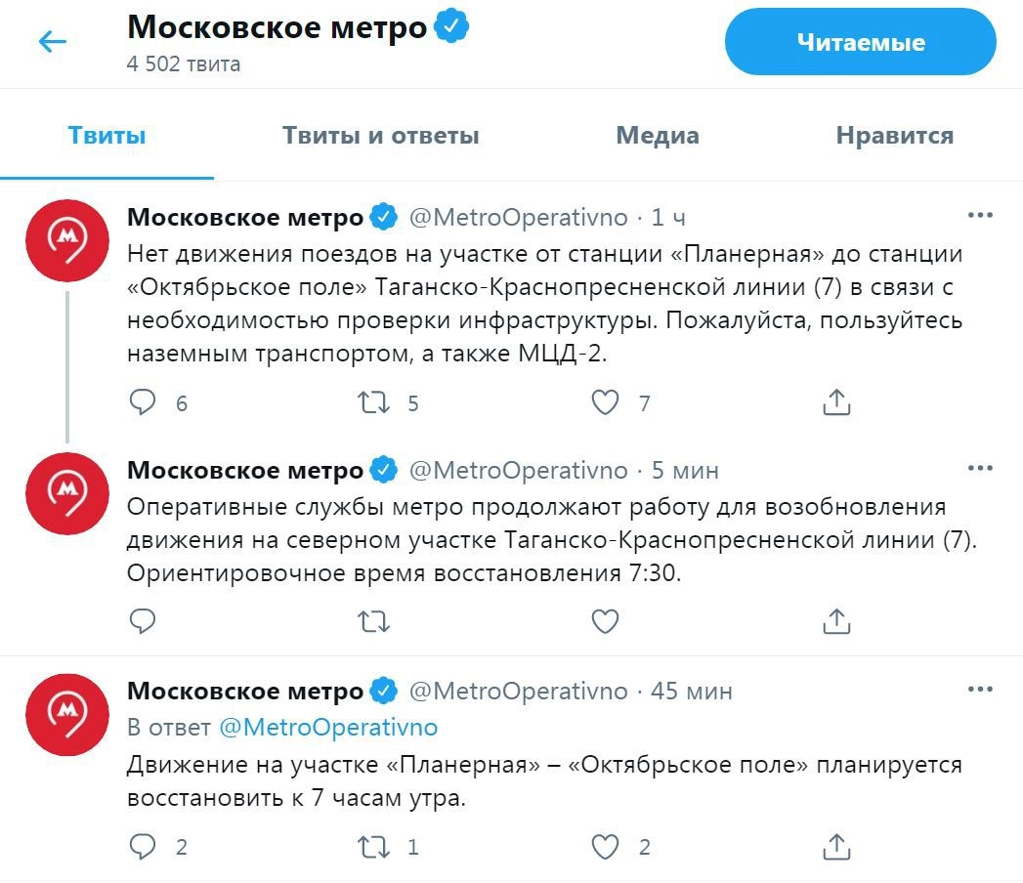Retweet the tweet about 7:30 restoration
Image resolution: width=1023 pixels, height=883 pixels.
pos(374,620)
